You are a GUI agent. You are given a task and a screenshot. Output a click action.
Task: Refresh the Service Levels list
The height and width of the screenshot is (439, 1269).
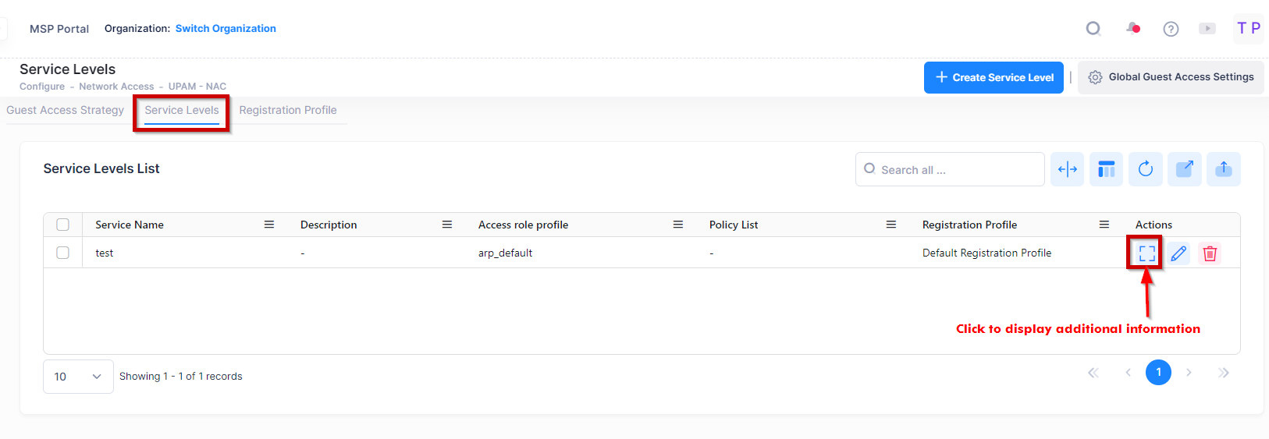coord(1145,169)
